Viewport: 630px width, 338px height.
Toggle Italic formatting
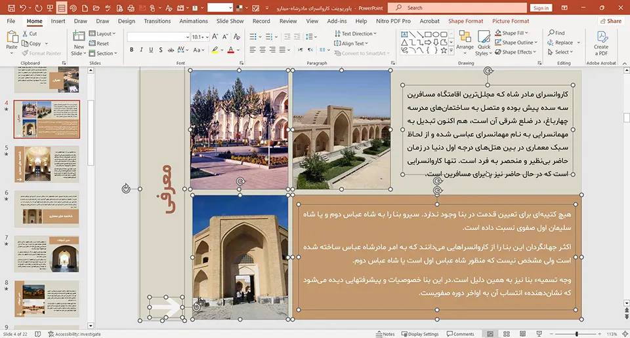(141, 50)
